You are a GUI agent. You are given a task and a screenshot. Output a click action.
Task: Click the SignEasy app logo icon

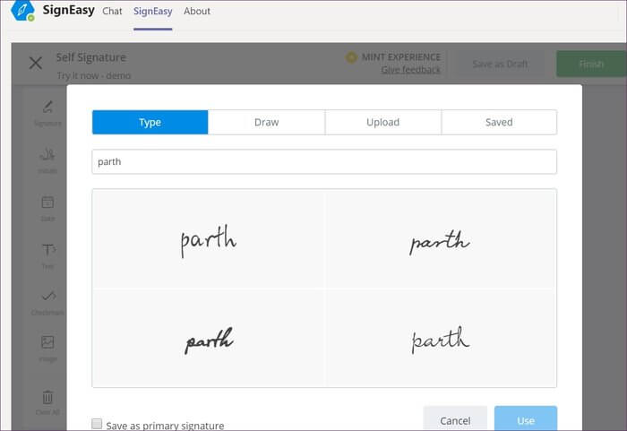[22, 11]
